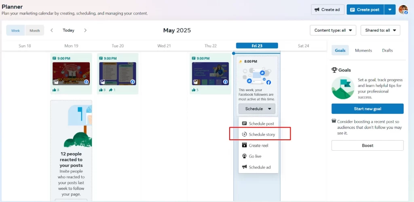Click the Goals trophy icon

point(334,70)
